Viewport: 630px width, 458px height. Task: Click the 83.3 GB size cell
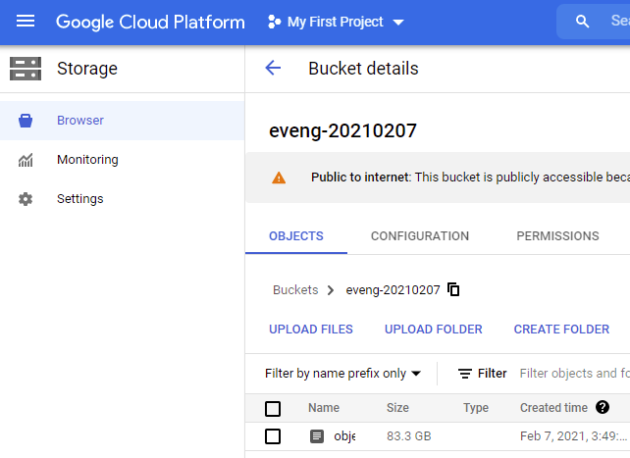(x=409, y=435)
